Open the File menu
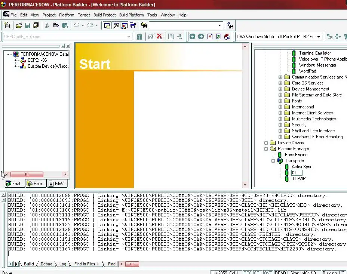The height and width of the screenshot is (274, 347). pyautogui.click(x=13, y=15)
